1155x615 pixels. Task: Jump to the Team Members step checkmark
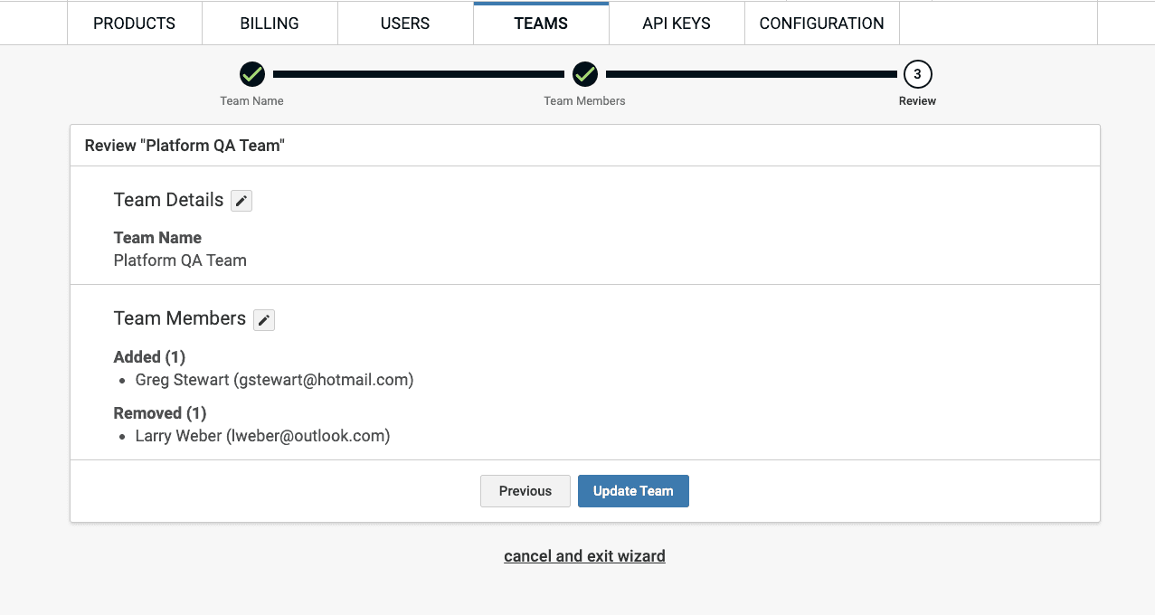coord(585,74)
